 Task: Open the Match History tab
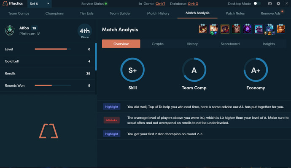click(x=158, y=13)
